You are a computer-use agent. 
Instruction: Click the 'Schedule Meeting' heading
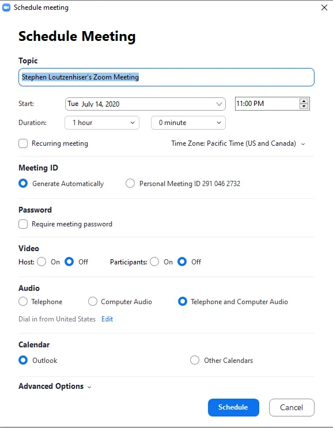77,36
